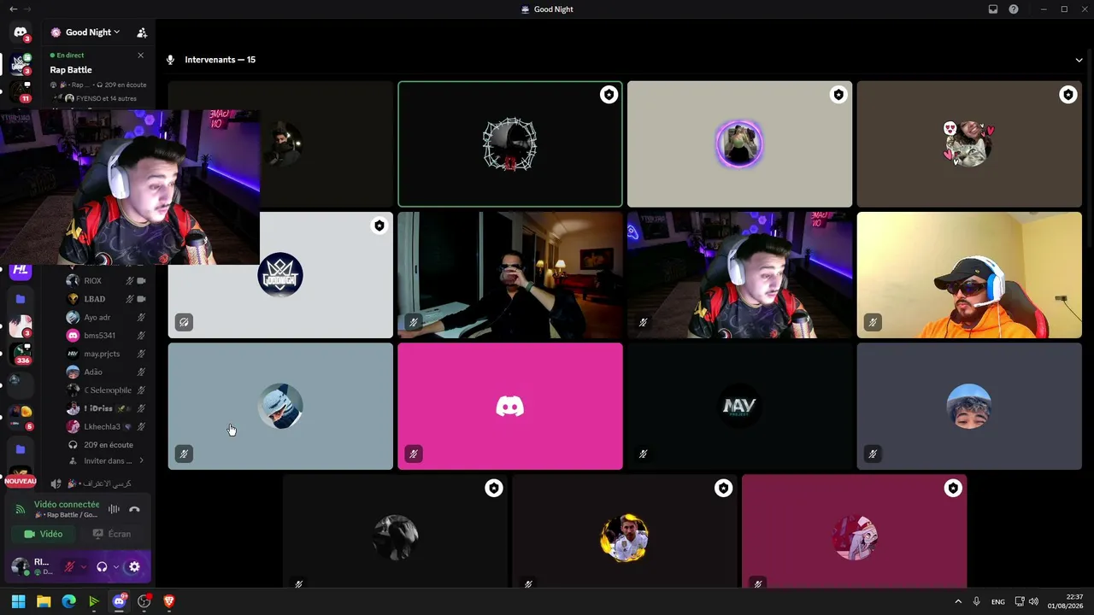Click moderator badge on the maroon avatar tile
The width and height of the screenshot is (1094, 615).
(953, 488)
